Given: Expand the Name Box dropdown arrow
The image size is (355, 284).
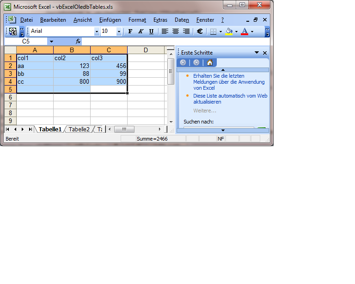Looking at the screenshot, I should point(51,41).
